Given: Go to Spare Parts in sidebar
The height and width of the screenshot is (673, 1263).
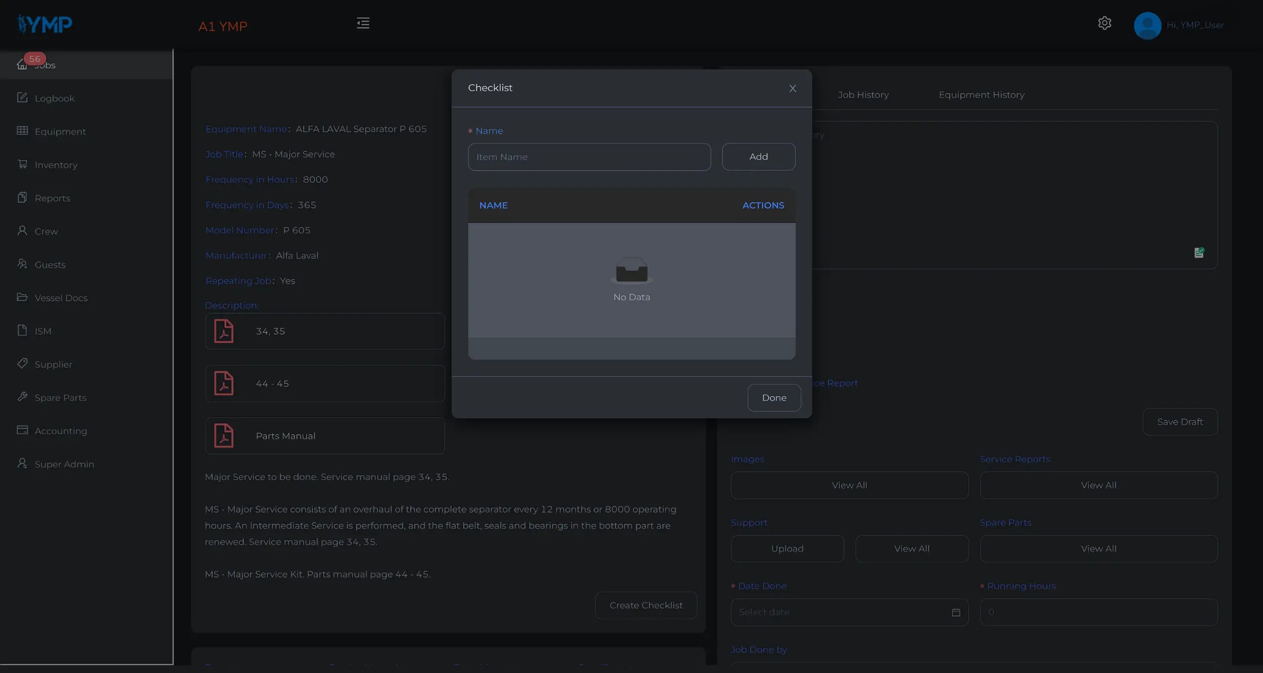Looking at the screenshot, I should [x=60, y=398].
